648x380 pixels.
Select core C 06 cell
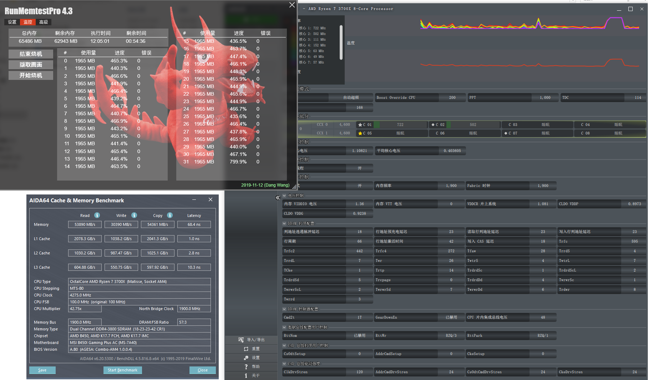tap(464, 133)
